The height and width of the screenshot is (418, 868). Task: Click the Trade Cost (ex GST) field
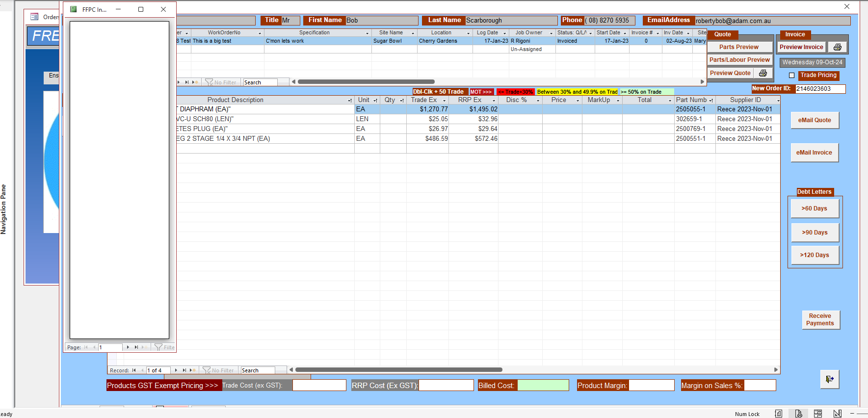click(319, 386)
